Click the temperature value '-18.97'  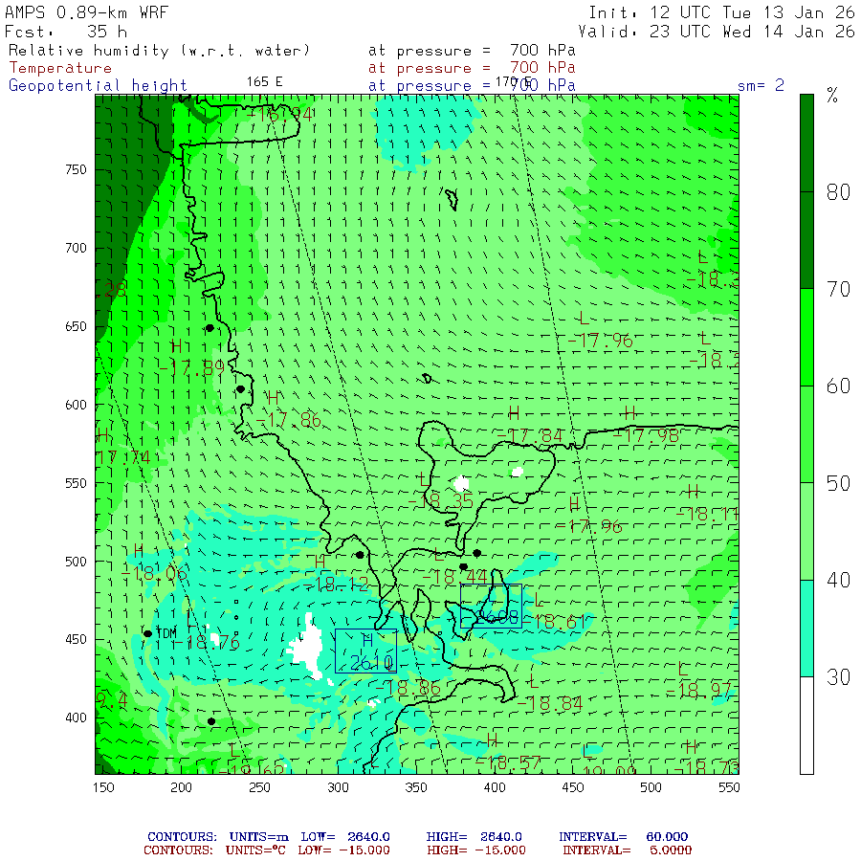pyautogui.click(x=699, y=691)
